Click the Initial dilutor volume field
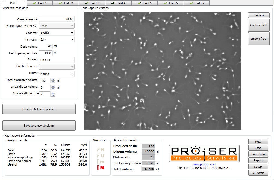The height and width of the screenshot is (180, 274). click(x=45, y=87)
